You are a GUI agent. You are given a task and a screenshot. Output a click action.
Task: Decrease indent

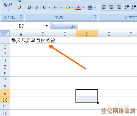[127, 7]
